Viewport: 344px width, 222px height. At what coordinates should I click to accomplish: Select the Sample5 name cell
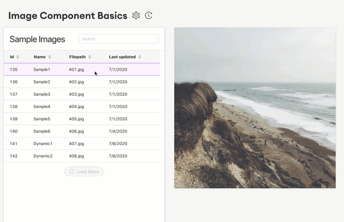point(42,119)
